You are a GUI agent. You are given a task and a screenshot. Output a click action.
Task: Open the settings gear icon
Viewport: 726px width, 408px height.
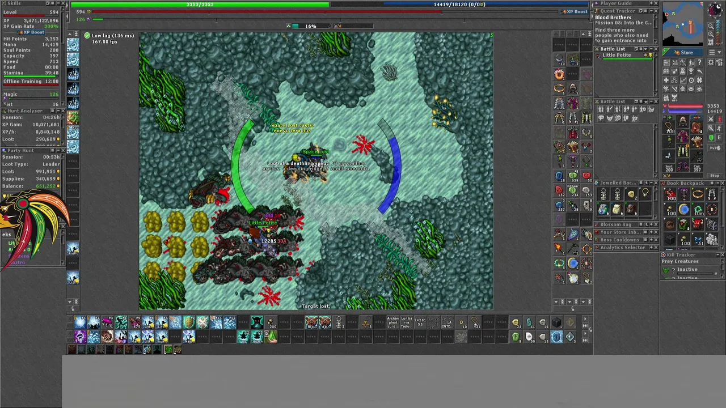pyautogui.click(x=711, y=62)
